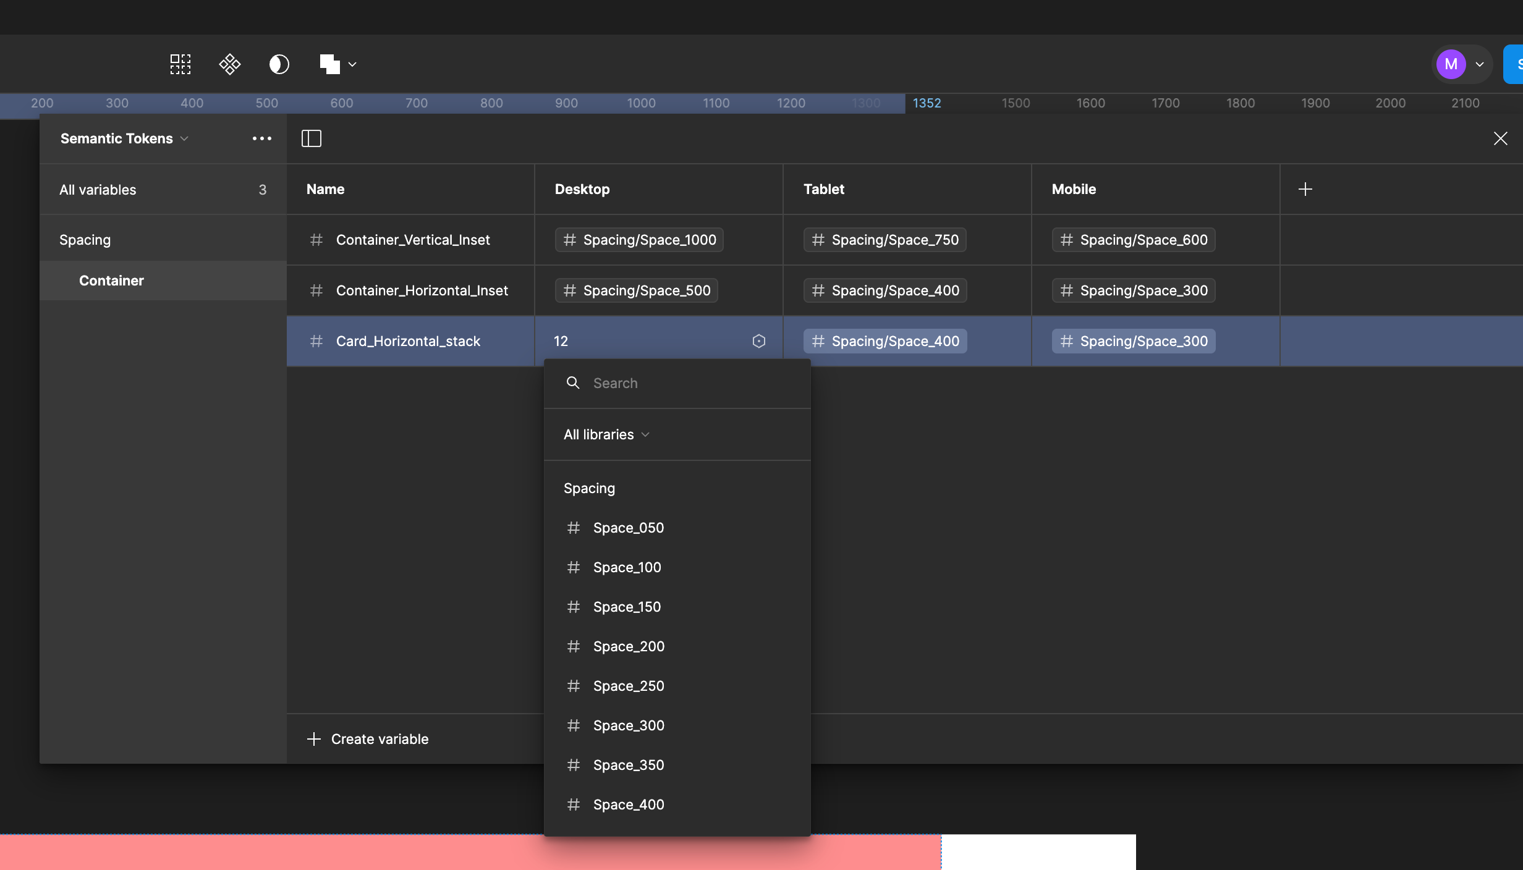Open the dropdown arrow beside the boolean icon
Viewport: 1523px width, 870px height.
[352, 64]
